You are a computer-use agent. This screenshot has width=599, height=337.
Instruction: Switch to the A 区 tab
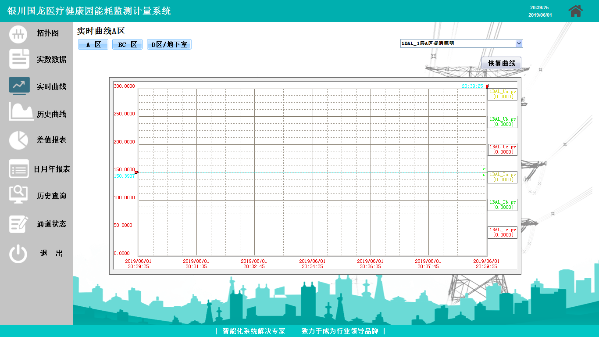(x=93, y=45)
